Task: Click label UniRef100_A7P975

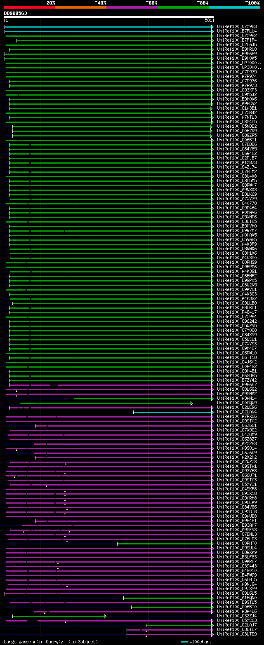Action: coord(237,72)
